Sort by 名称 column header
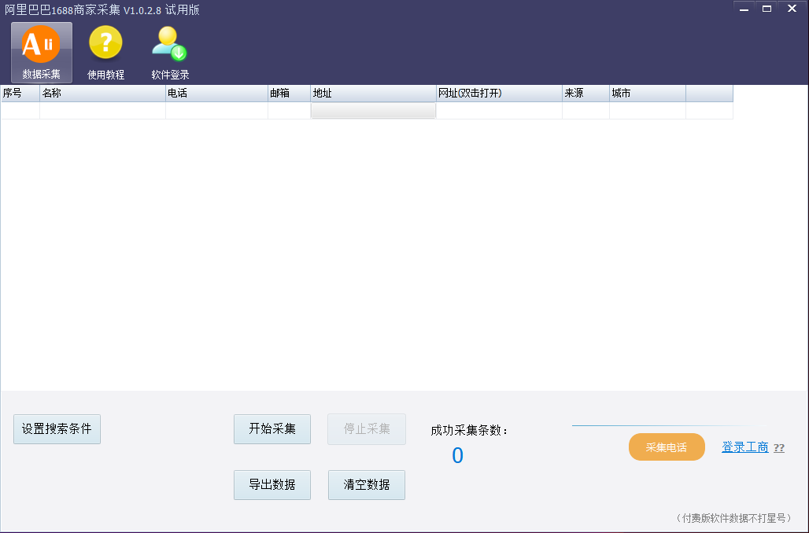 click(x=102, y=94)
